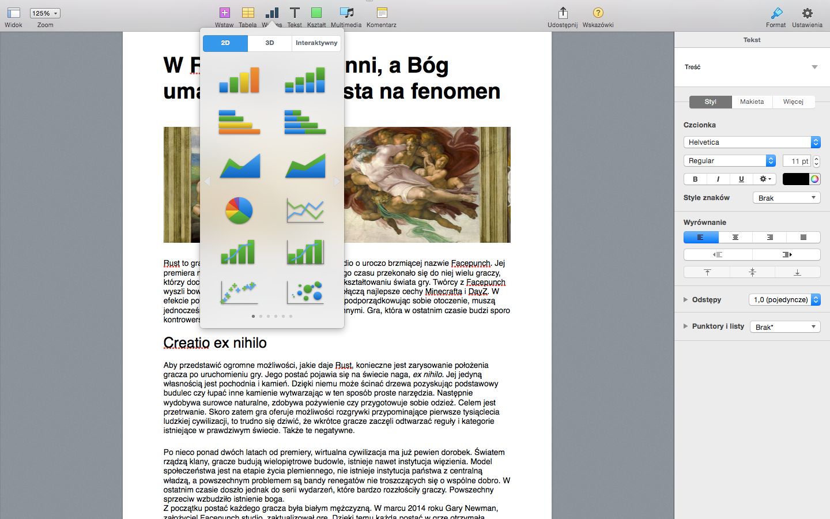
Task: Toggle underline text formatting
Action: click(x=741, y=179)
